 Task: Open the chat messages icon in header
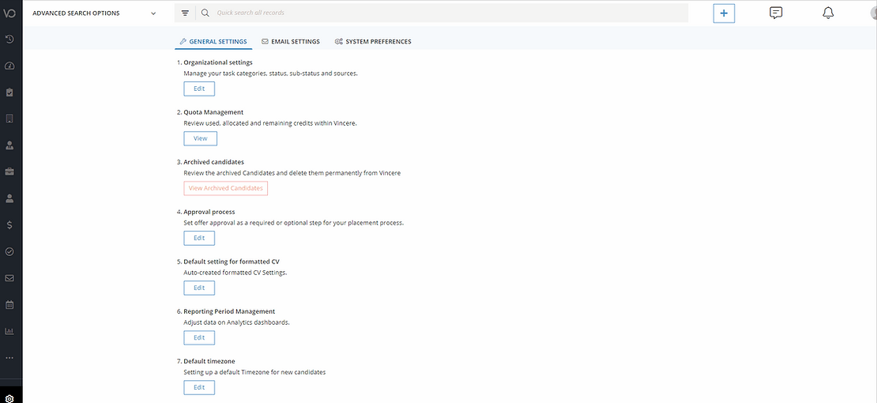(x=776, y=13)
